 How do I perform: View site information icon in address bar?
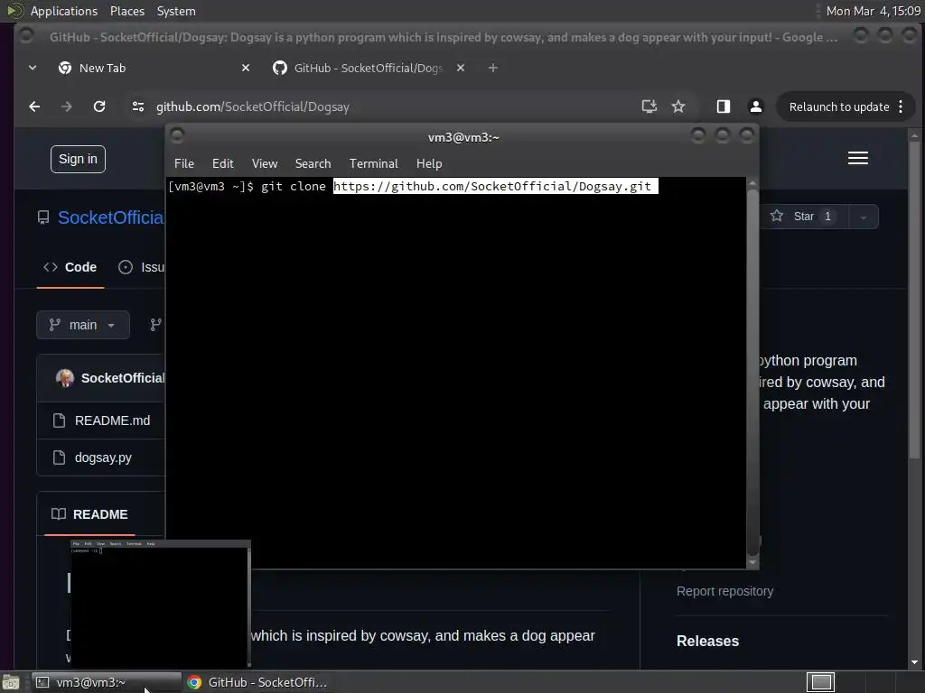138,106
